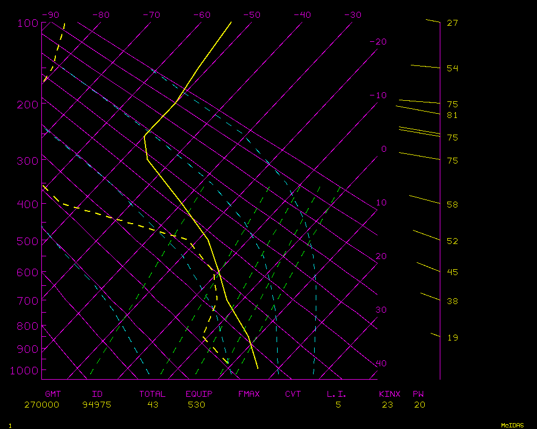Click the FMAX label
Viewport: 537px width, 429px height.
click(249, 394)
